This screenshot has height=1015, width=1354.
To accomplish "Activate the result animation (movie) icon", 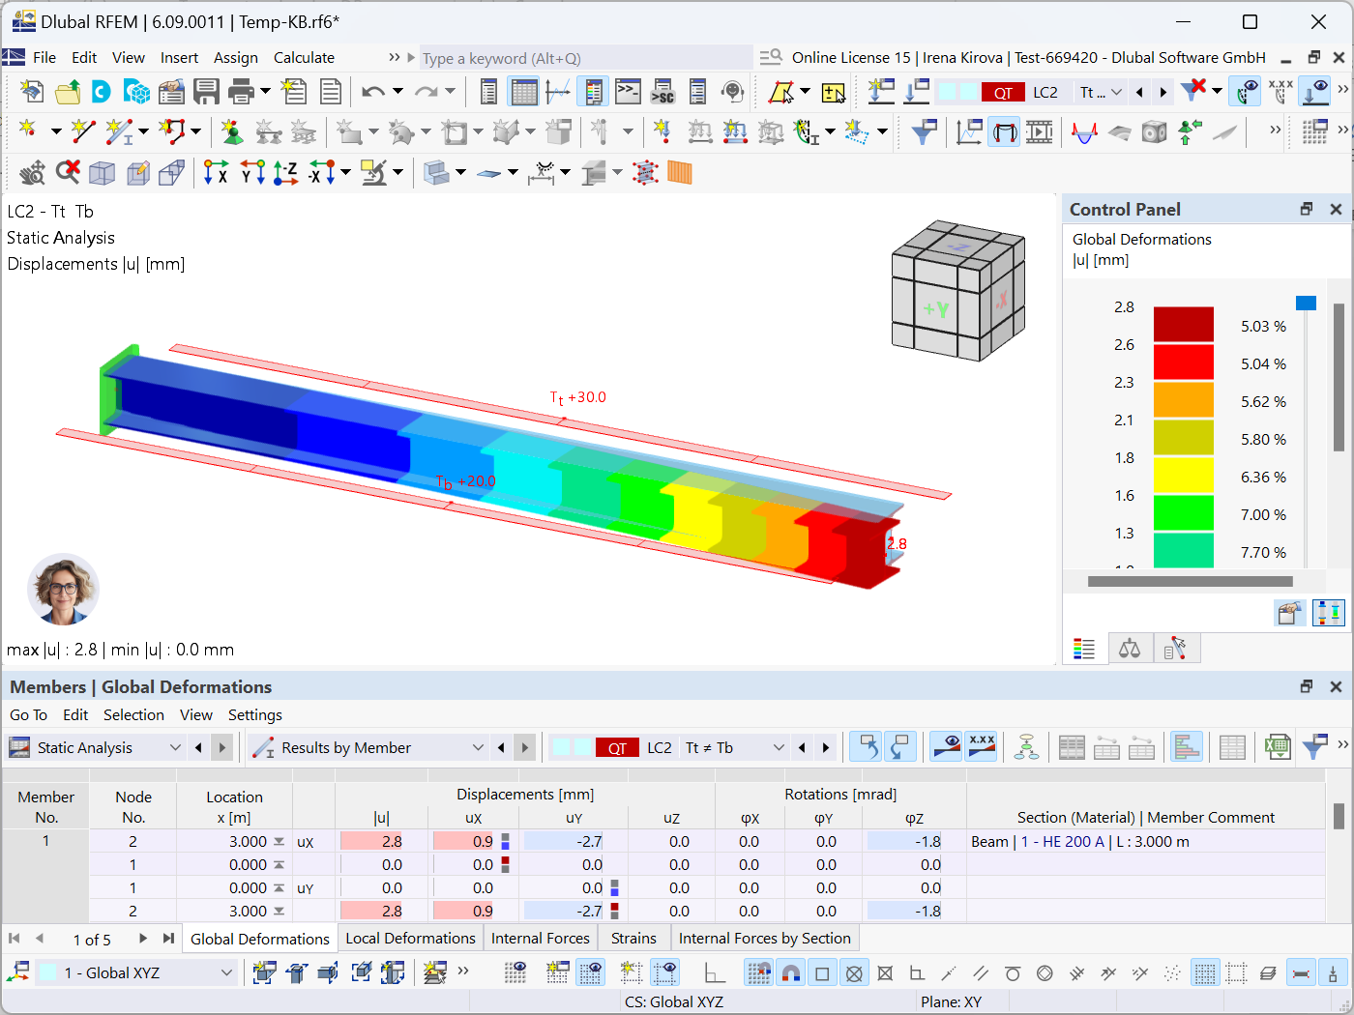I will click(1039, 131).
